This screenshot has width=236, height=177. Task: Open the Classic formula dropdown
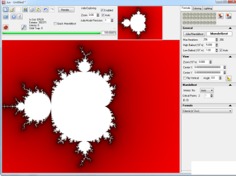[207, 111]
